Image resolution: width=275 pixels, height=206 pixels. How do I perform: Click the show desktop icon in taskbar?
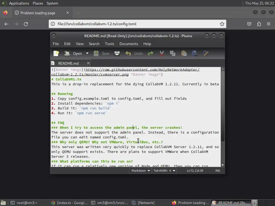click(3, 203)
